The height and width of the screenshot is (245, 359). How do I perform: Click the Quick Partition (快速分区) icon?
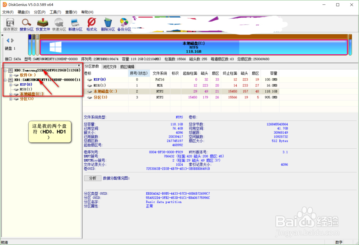coord(59,24)
